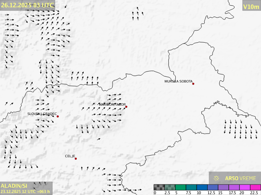Click the red Celje station dot
The image size is (261, 195).
tap(75, 158)
